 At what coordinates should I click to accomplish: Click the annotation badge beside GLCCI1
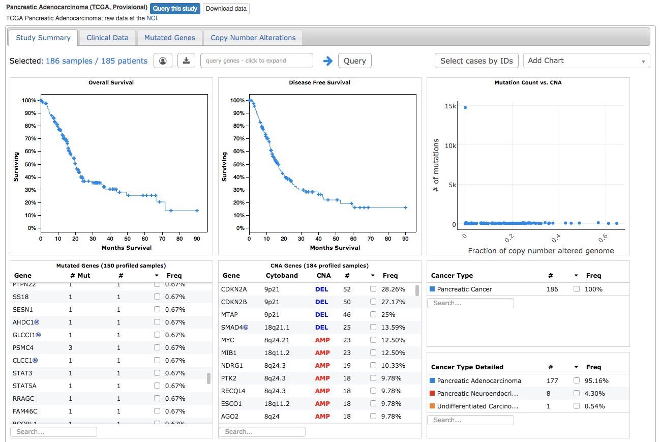click(39, 335)
